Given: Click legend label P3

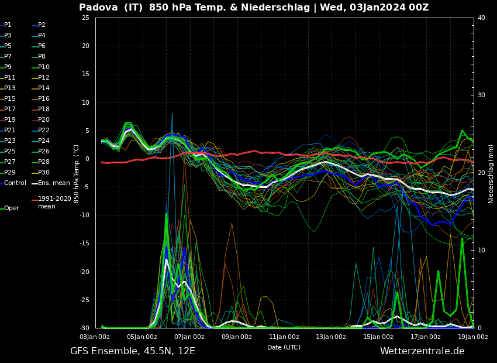Looking at the screenshot, I should tap(6, 35).
